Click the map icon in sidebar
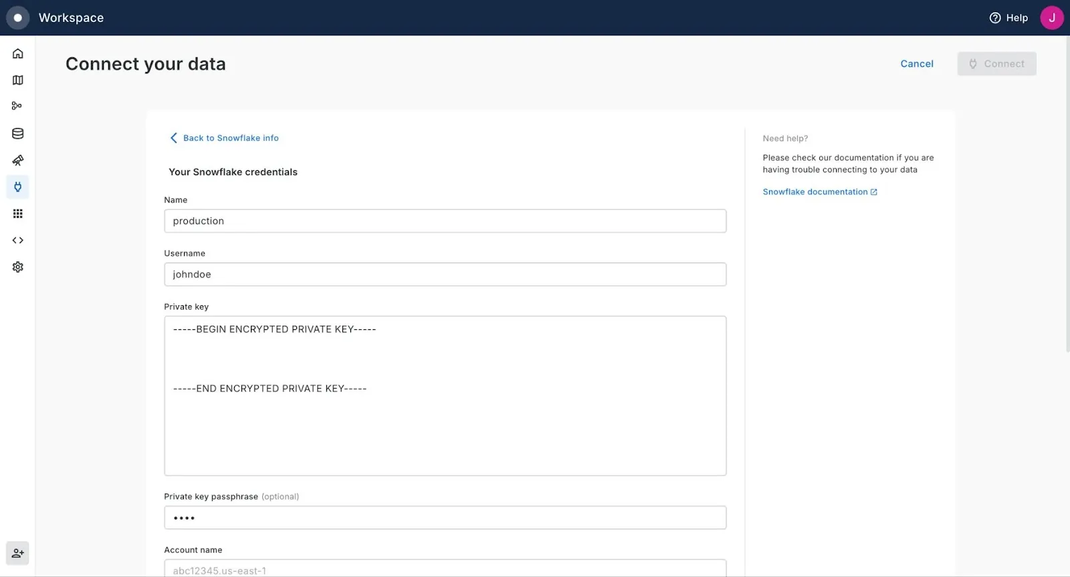The width and height of the screenshot is (1070, 577). [x=18, y=80]
